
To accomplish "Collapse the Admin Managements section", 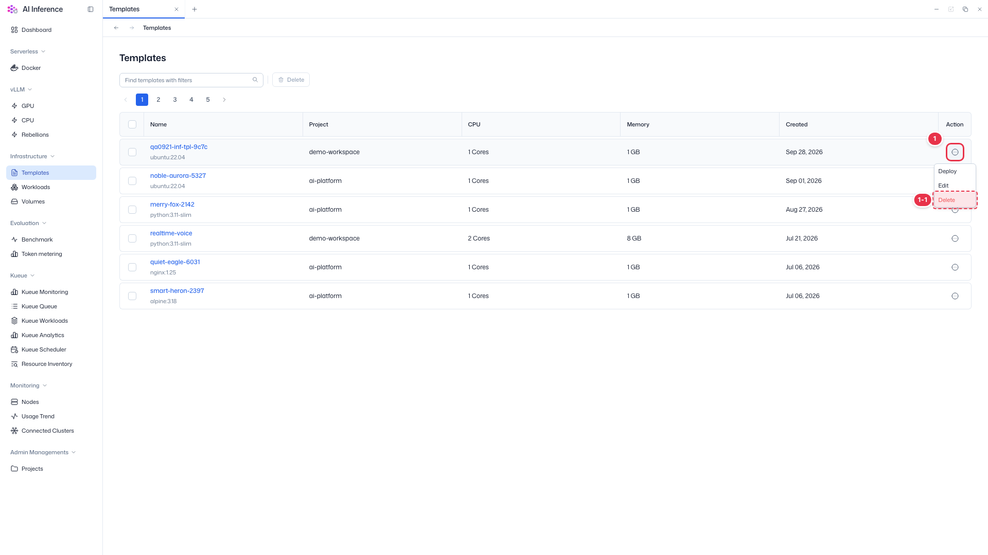I will click(43, 452).
